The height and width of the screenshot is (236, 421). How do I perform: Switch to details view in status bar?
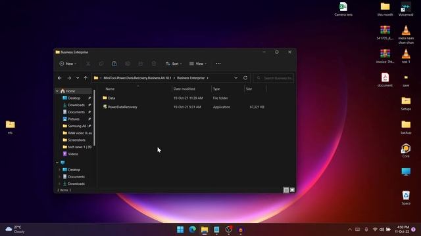click(x=286, y=190)
